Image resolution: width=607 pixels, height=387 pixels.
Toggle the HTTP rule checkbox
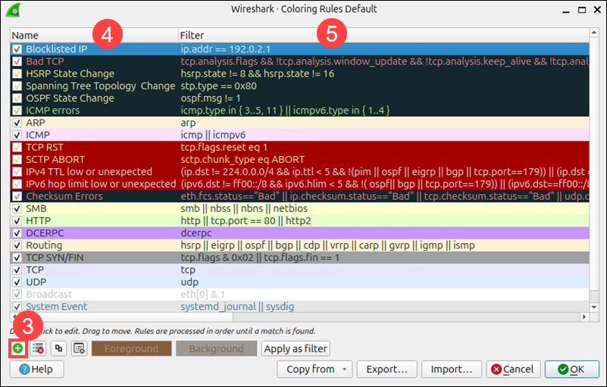[17, 221]
